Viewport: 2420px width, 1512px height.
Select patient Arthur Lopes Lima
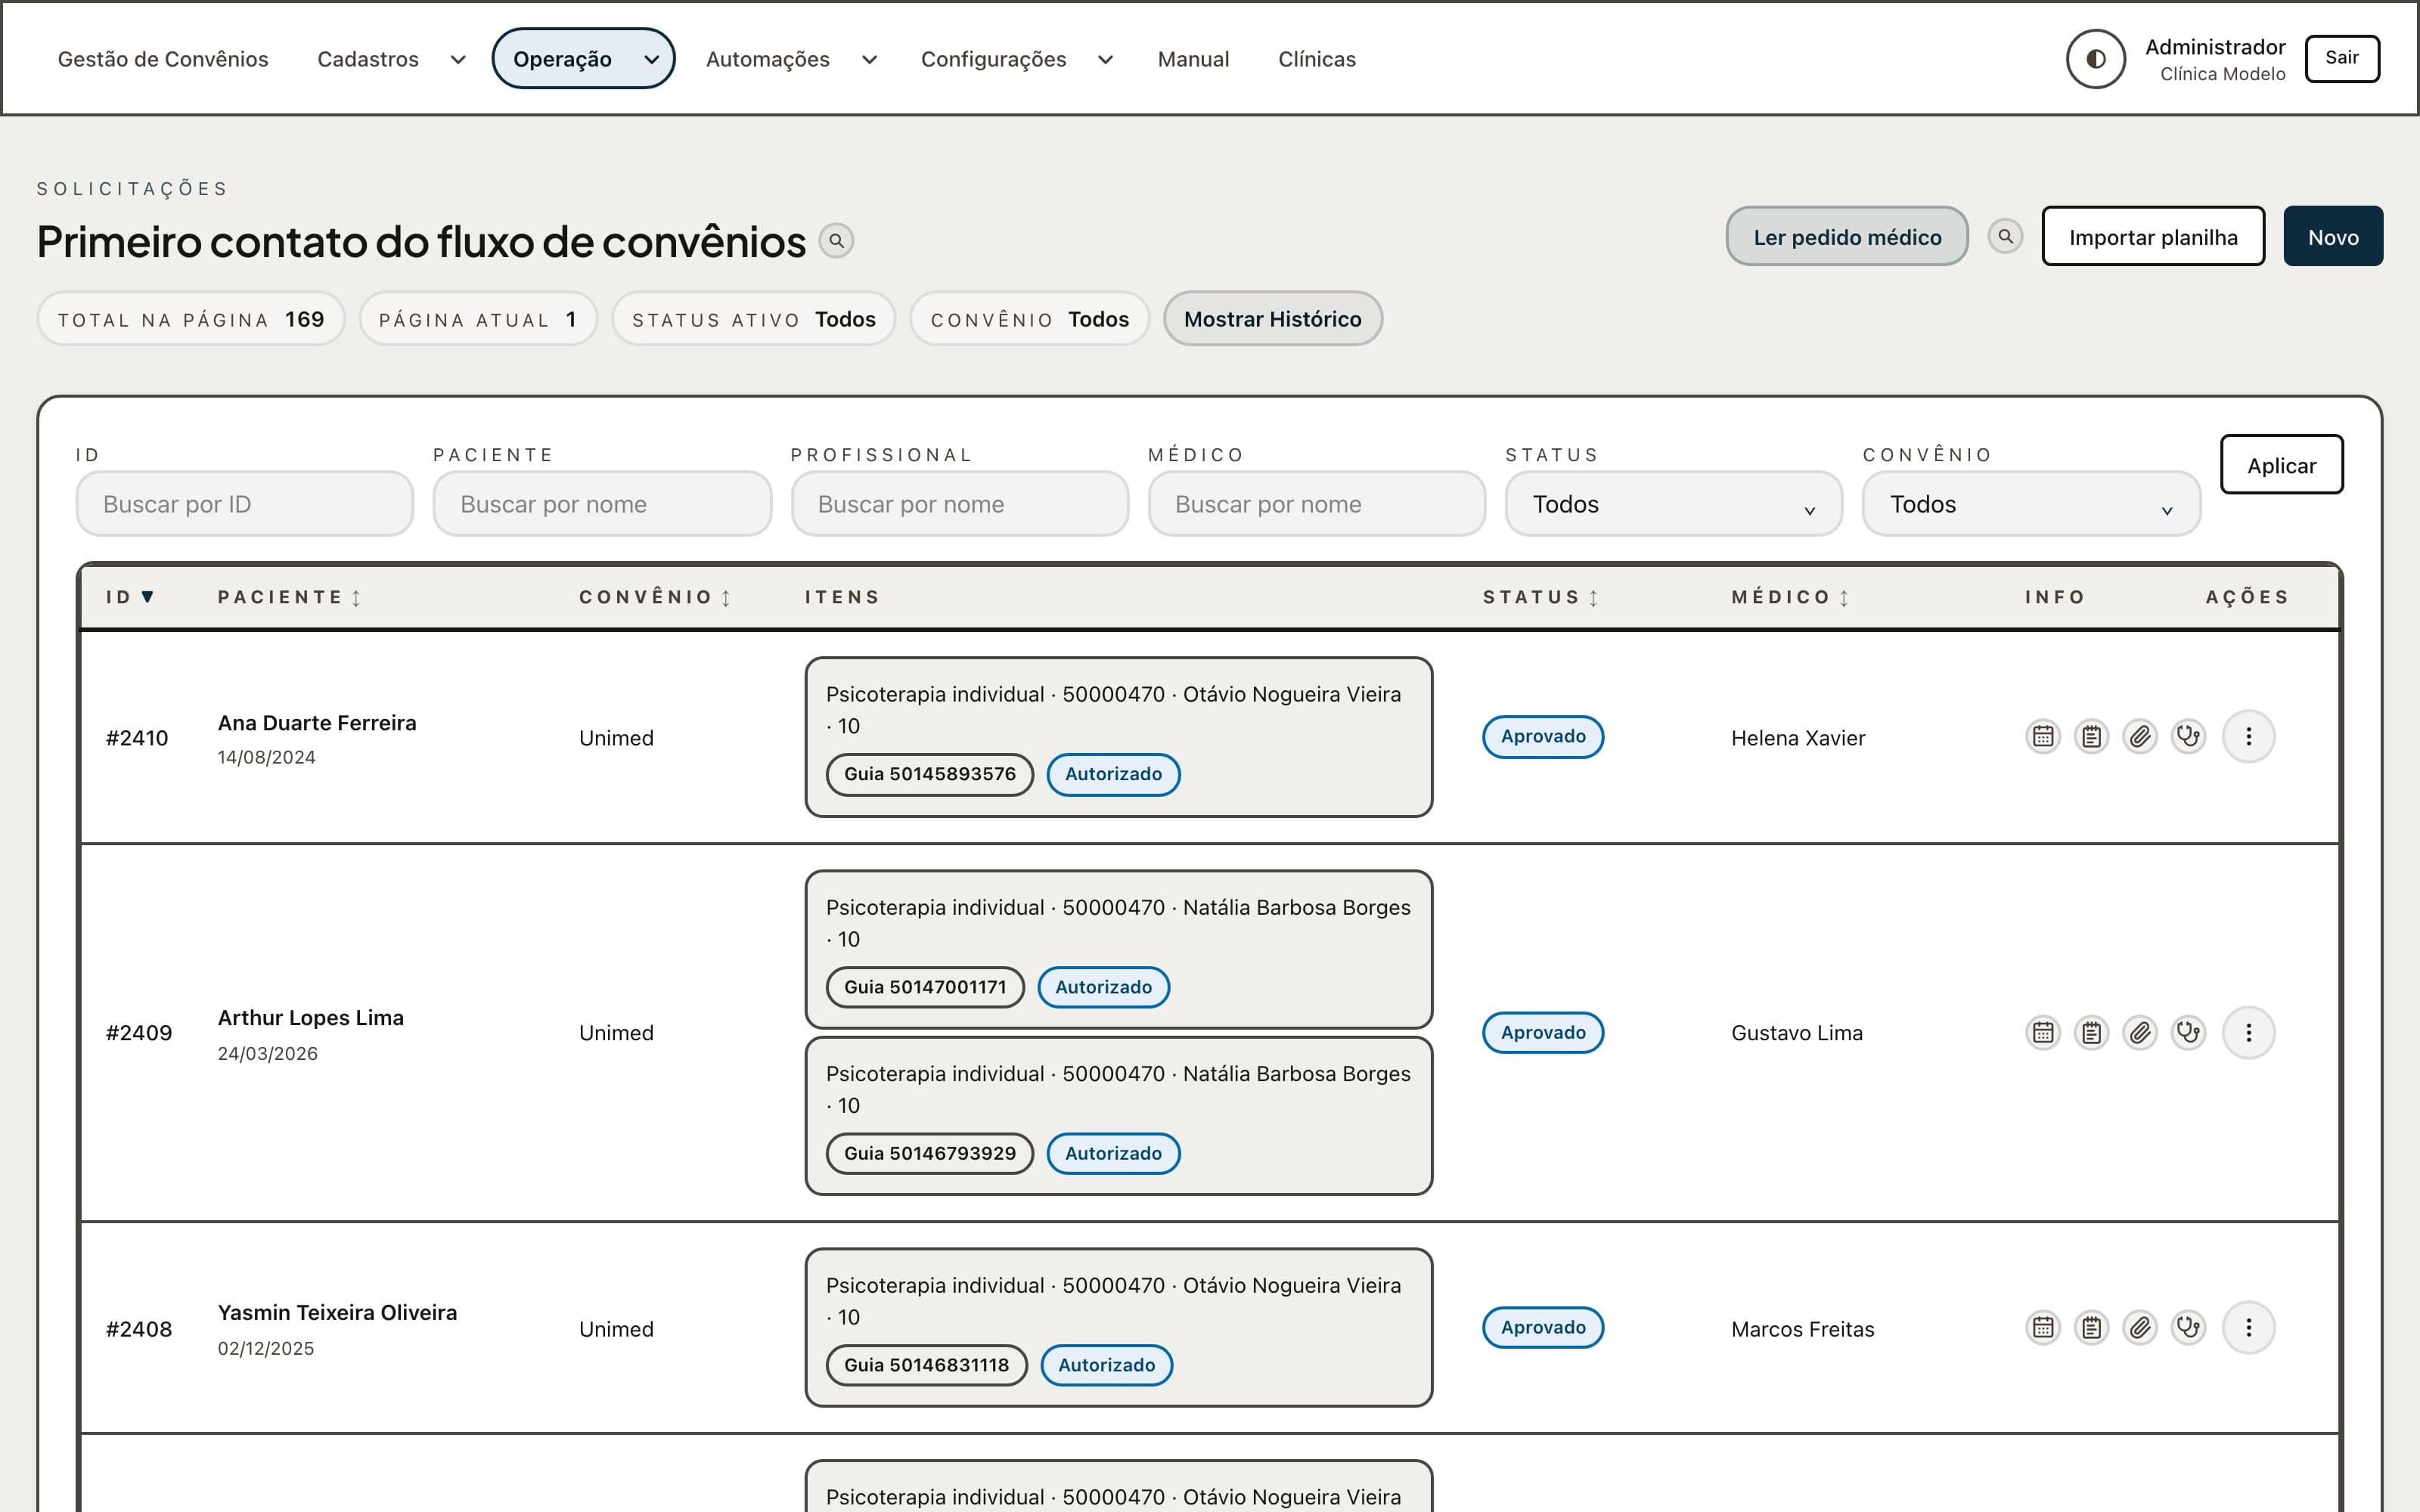coord(311,1018)
